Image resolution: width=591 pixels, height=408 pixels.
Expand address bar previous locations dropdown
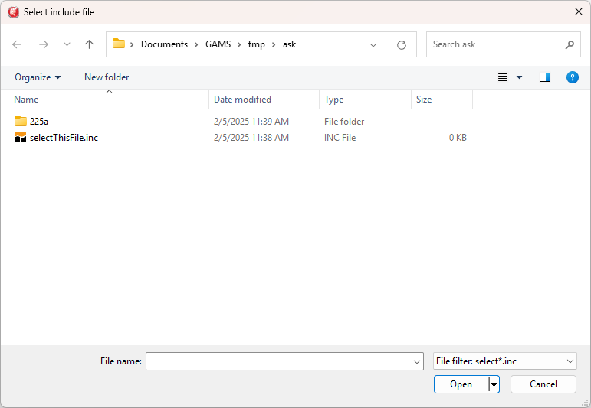tap(373, 44)
